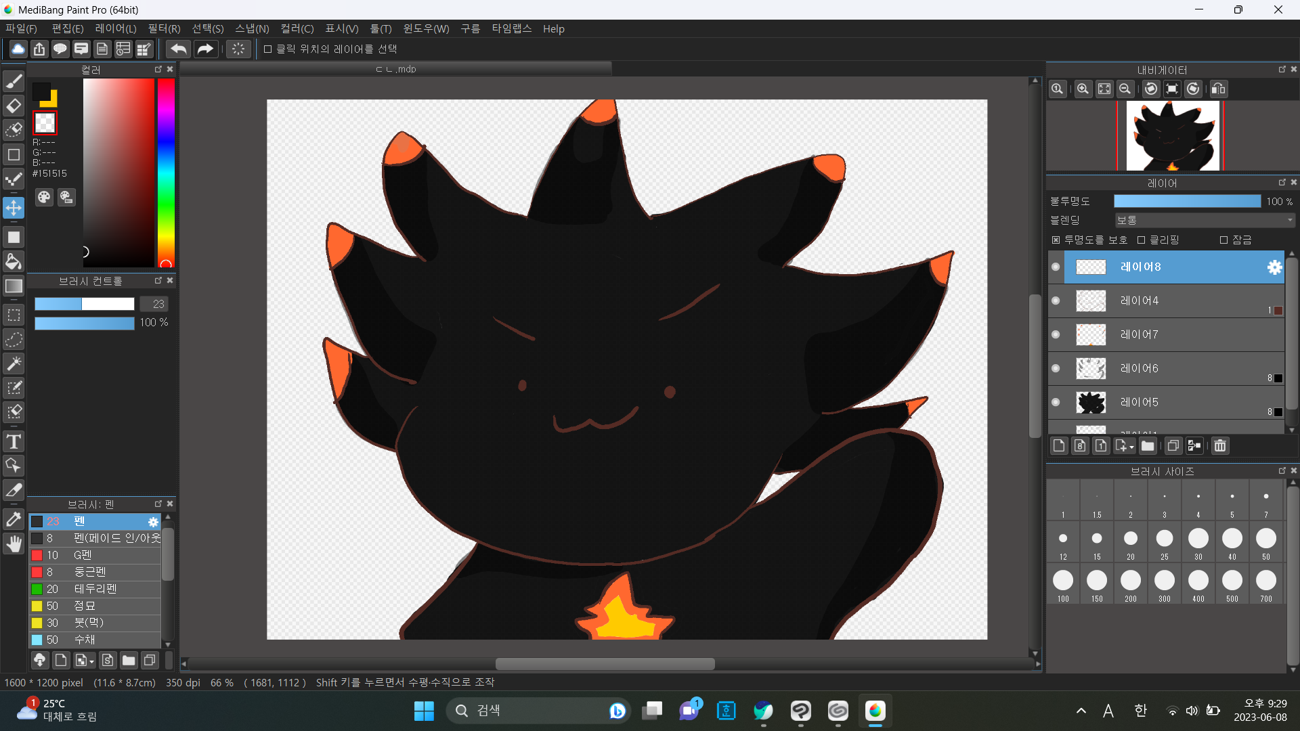This screenshot has height=731, width=1300.
Task: Click the Undo arrow in toolbar
Action: click(x=179, y=49)
